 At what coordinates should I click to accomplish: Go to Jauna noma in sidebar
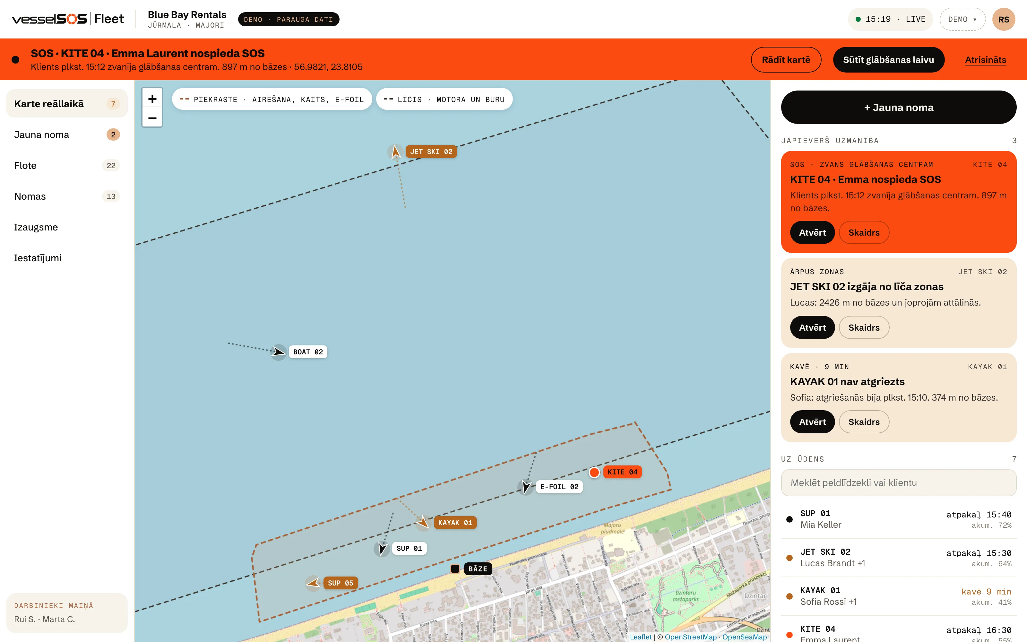click(67, 134)
